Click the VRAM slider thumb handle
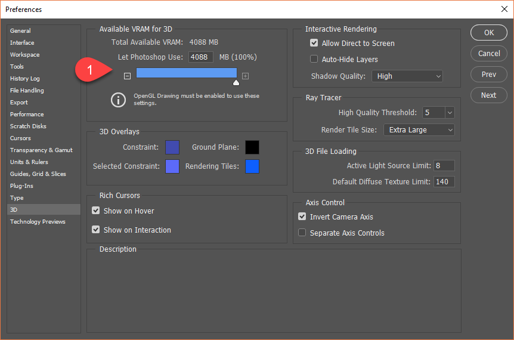514x340 pixels. pyautogui.click(x=236, y=83)
